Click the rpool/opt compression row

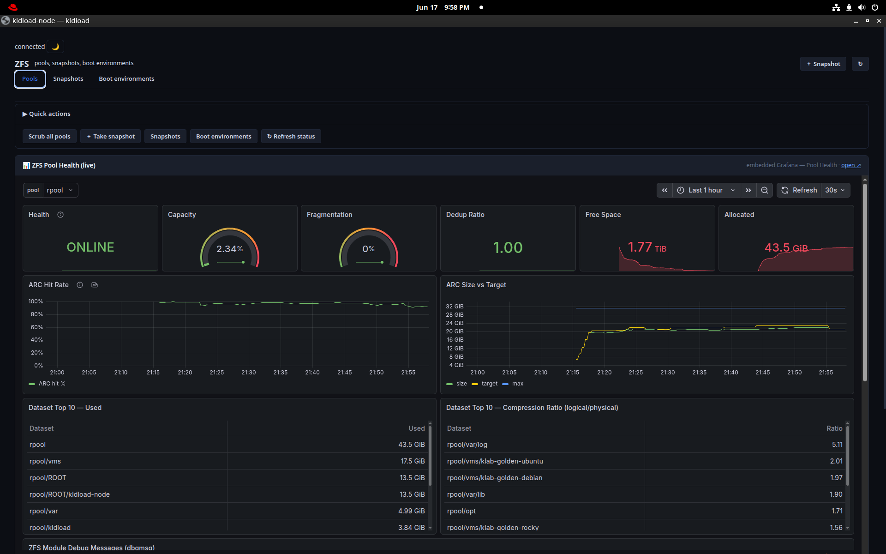click(645, 511)
